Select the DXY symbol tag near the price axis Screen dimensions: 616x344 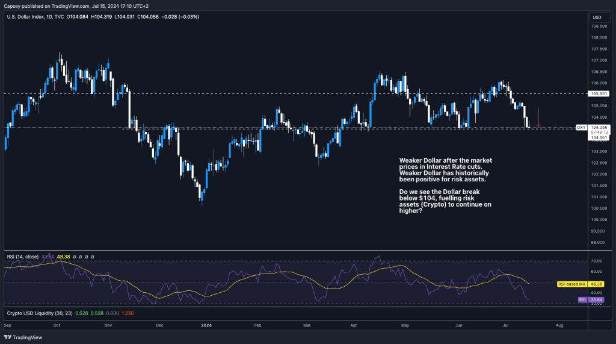[x=581, y=128]
